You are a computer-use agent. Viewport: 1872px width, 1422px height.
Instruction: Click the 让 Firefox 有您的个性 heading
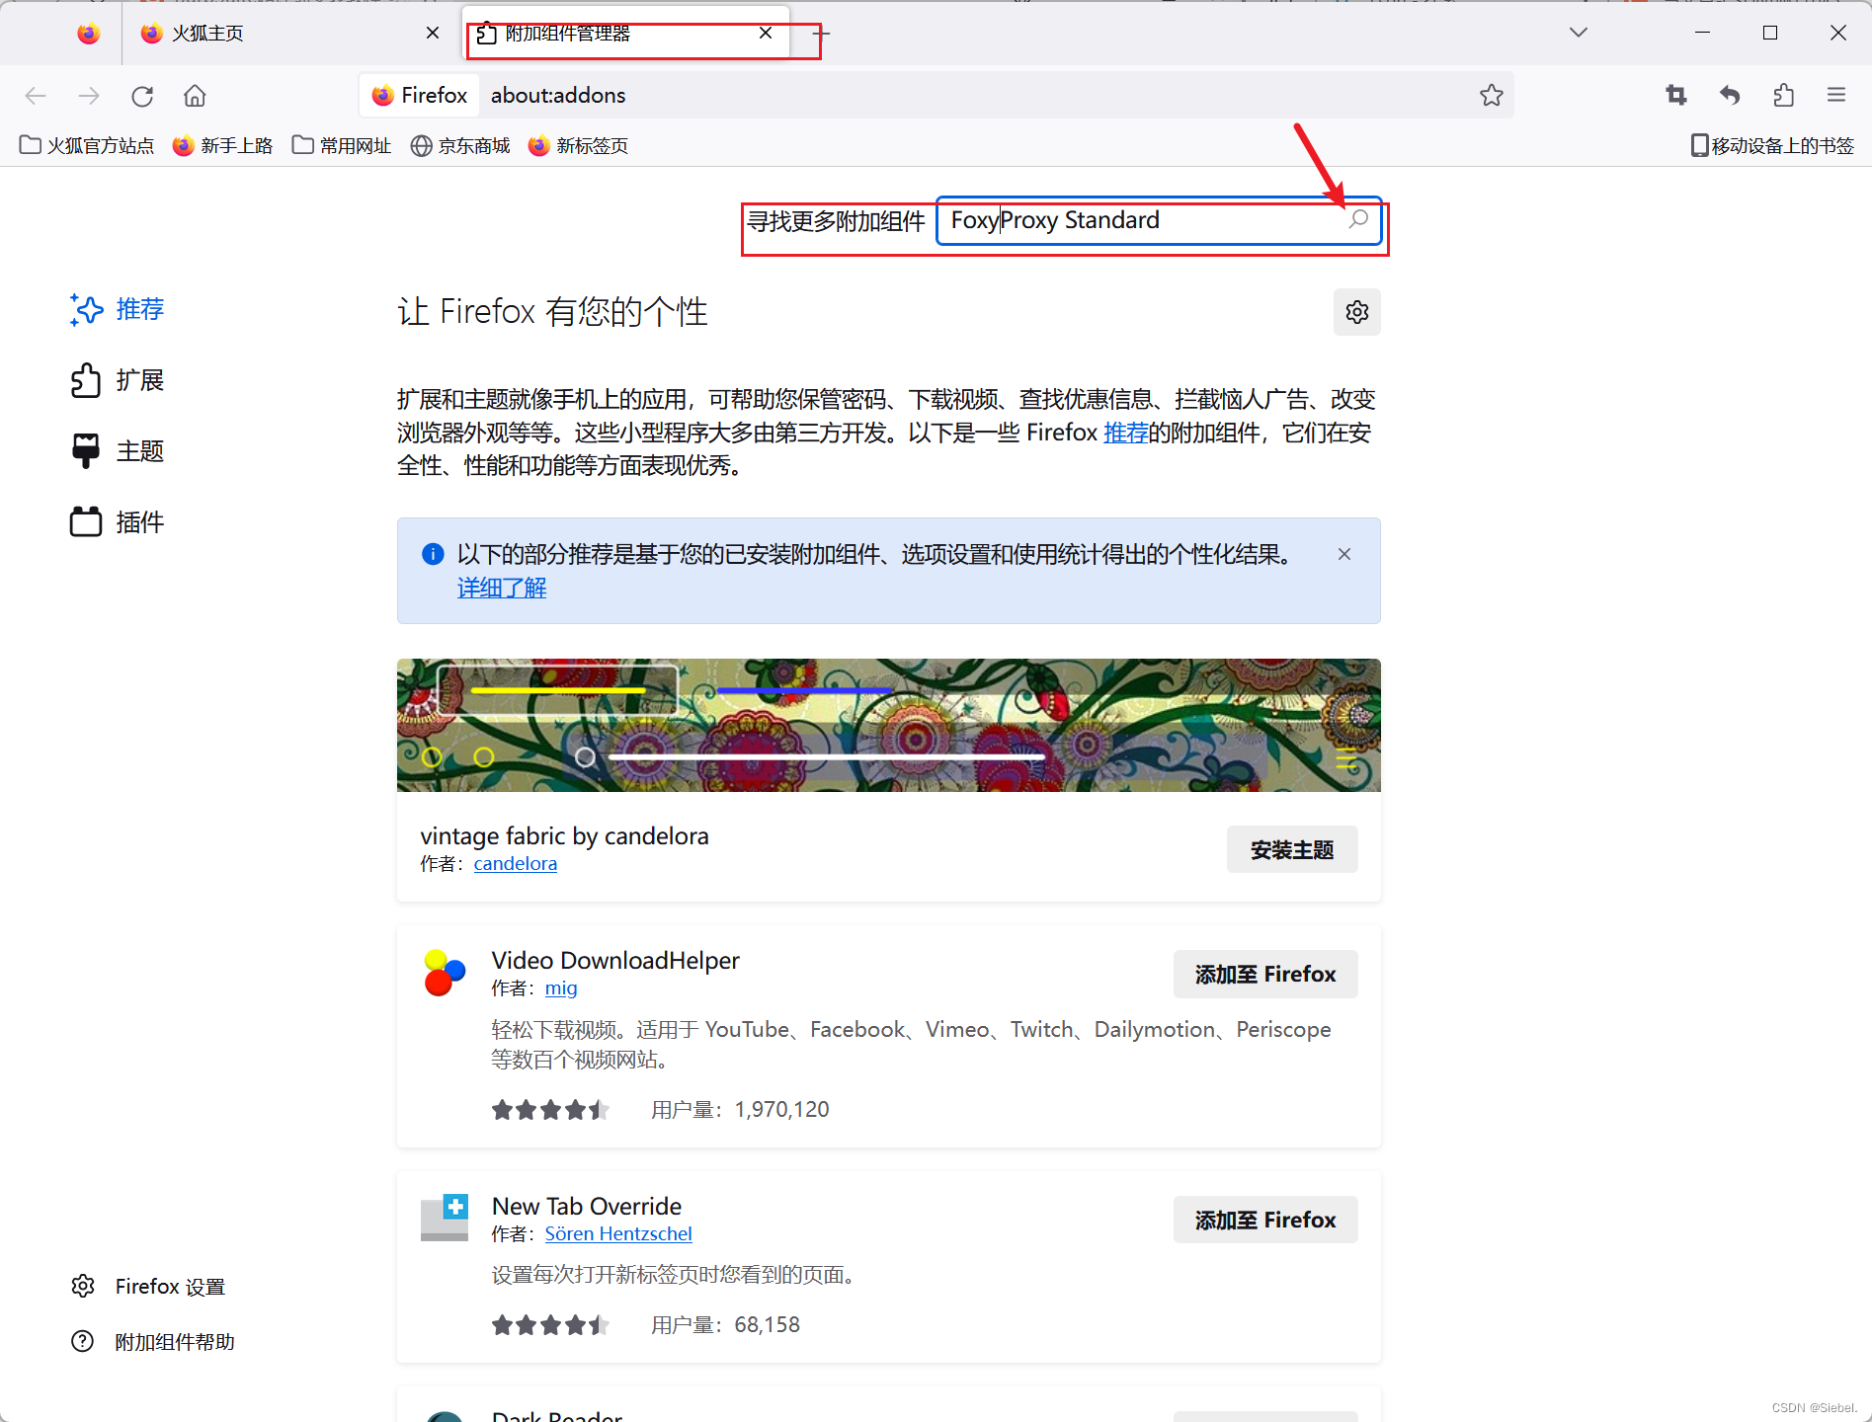(x=552, y=312)
